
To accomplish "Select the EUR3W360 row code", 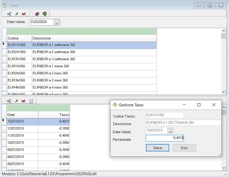I will coord(17,59).
